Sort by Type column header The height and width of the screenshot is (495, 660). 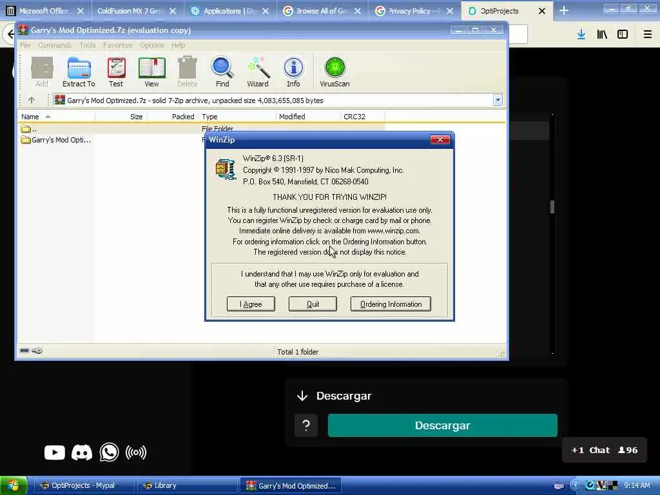click(x=237, y=117)
